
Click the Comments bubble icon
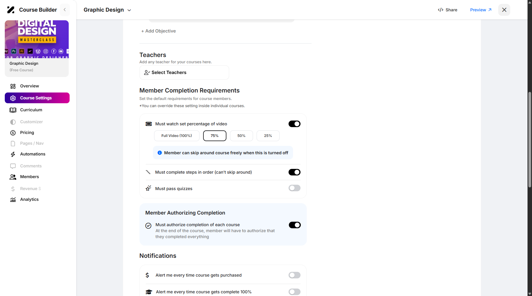click(x=13, y=166)
